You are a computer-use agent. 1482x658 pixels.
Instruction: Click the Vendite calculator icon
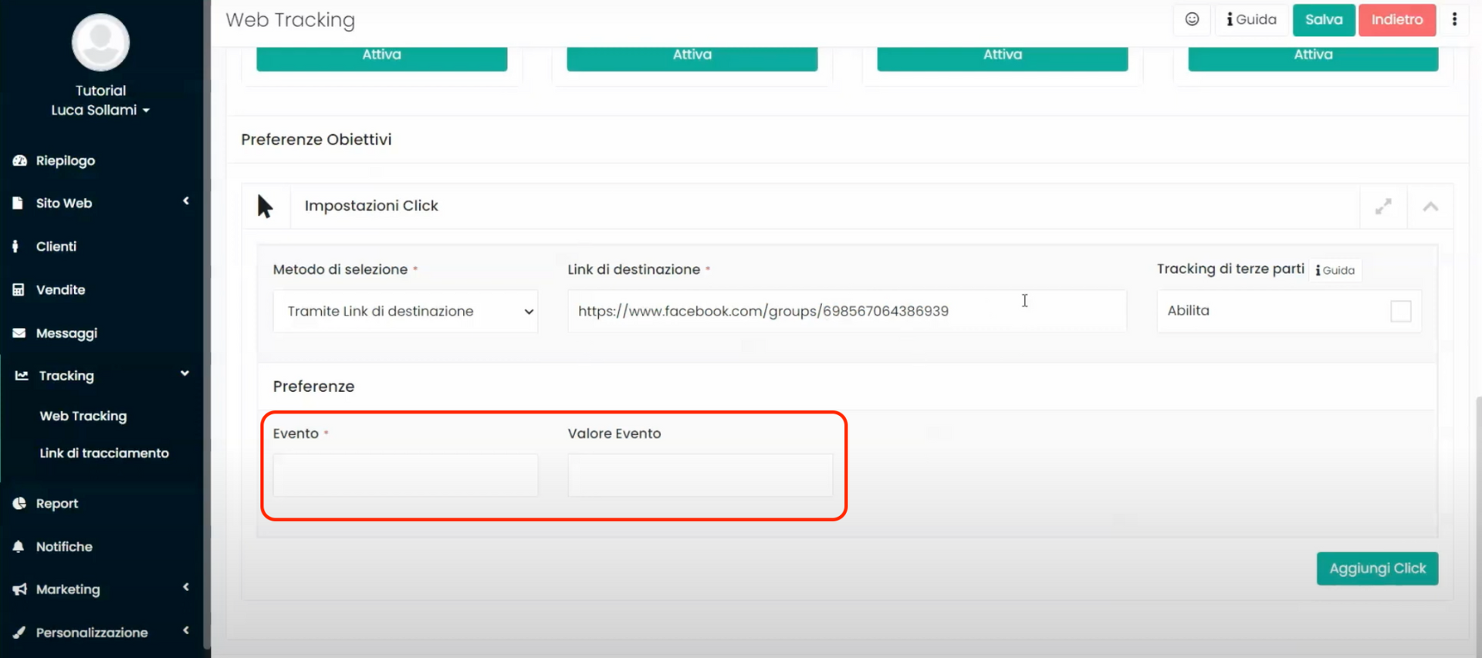point(19,290)
